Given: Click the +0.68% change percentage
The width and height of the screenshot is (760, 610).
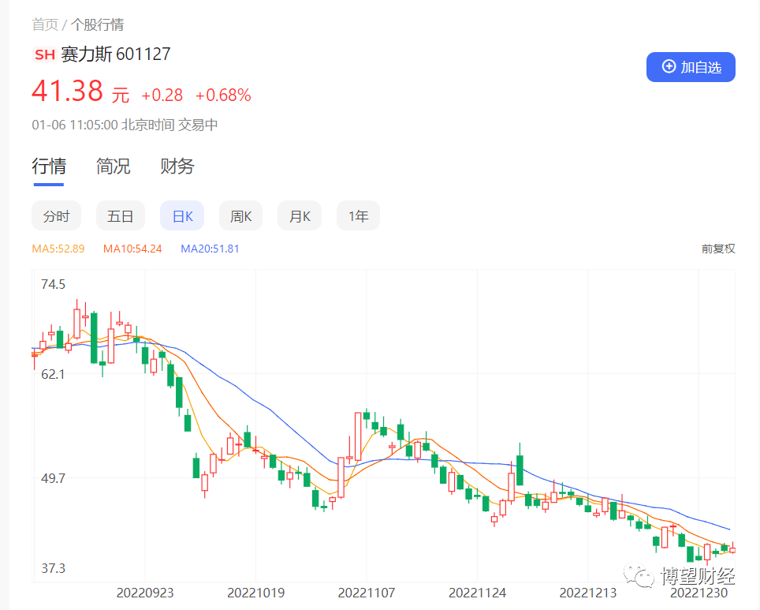Looking at the screenshot, I should click(223, 95).
